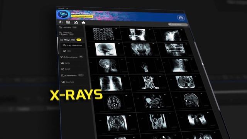Select the axial brain MRI thumbnail
Screen dimensions: 247x139
(114, 103)
